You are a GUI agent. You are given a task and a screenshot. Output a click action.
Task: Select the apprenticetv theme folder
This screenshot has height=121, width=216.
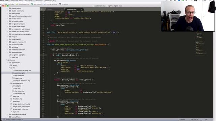(x=16, y=63)
